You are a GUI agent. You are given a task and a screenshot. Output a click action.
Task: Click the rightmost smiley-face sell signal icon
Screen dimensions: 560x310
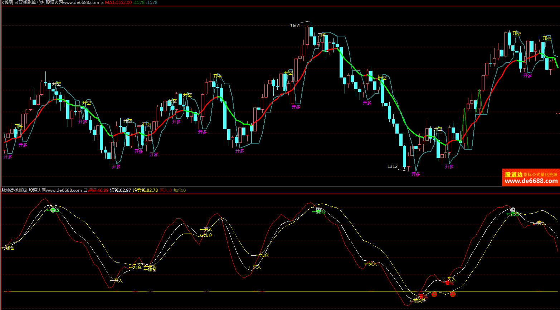[513, 210]
